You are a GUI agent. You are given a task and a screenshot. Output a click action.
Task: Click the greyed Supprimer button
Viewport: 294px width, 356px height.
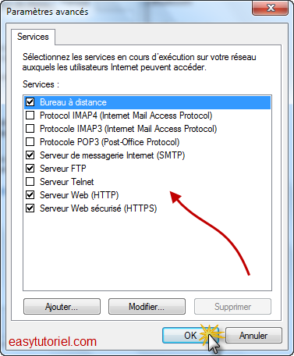[232, 307]
